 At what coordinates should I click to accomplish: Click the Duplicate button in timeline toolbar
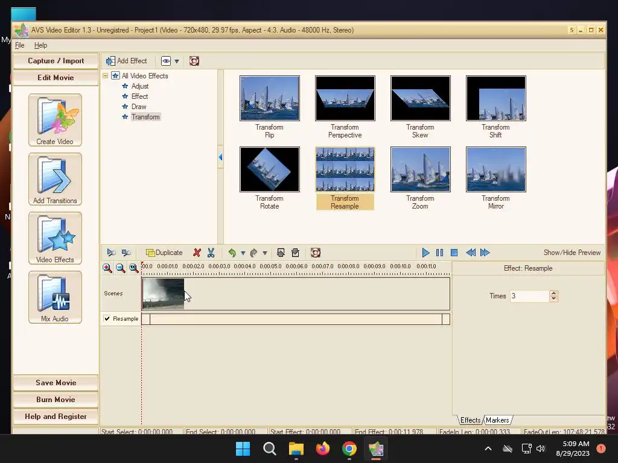point(164,253)
